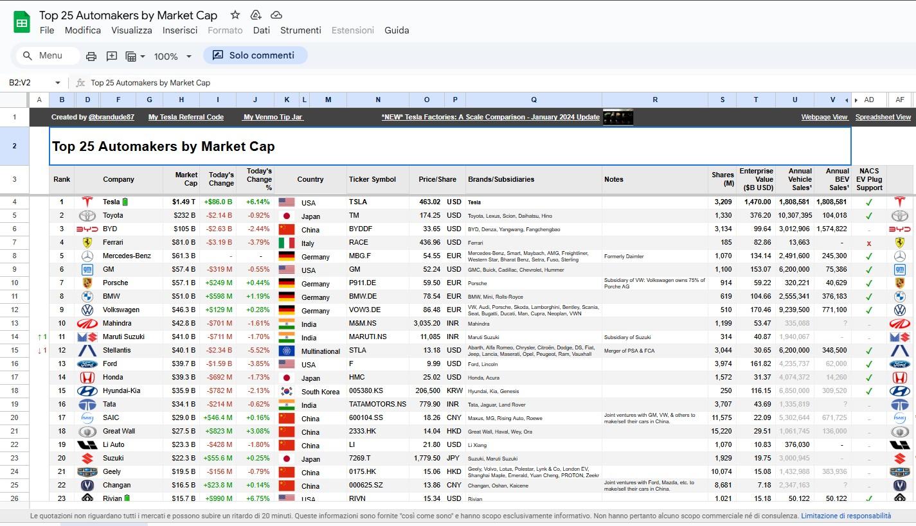Click the Solo commenti mode button
Viewport: 916px width, 526px height.
coord(255,55)
